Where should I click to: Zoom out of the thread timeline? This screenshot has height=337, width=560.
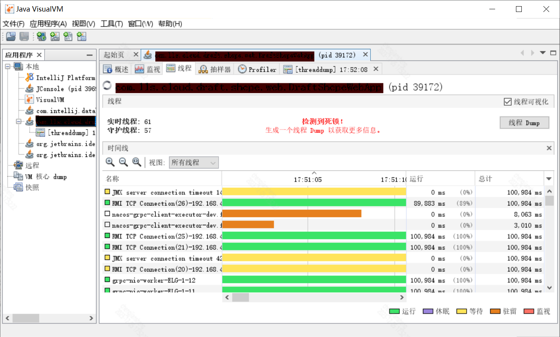tap(123, 162)
